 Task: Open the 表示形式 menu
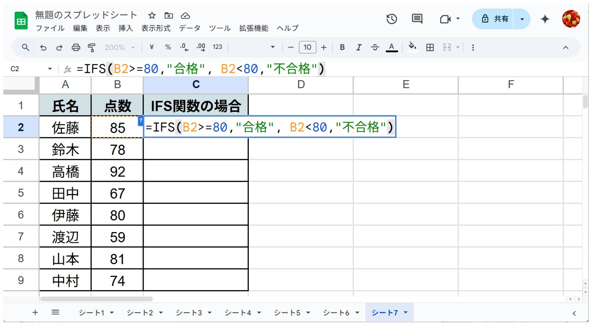click(x=156, y=28)
